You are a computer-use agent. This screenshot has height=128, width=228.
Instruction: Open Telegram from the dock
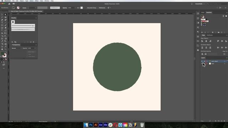click(120, 125)
